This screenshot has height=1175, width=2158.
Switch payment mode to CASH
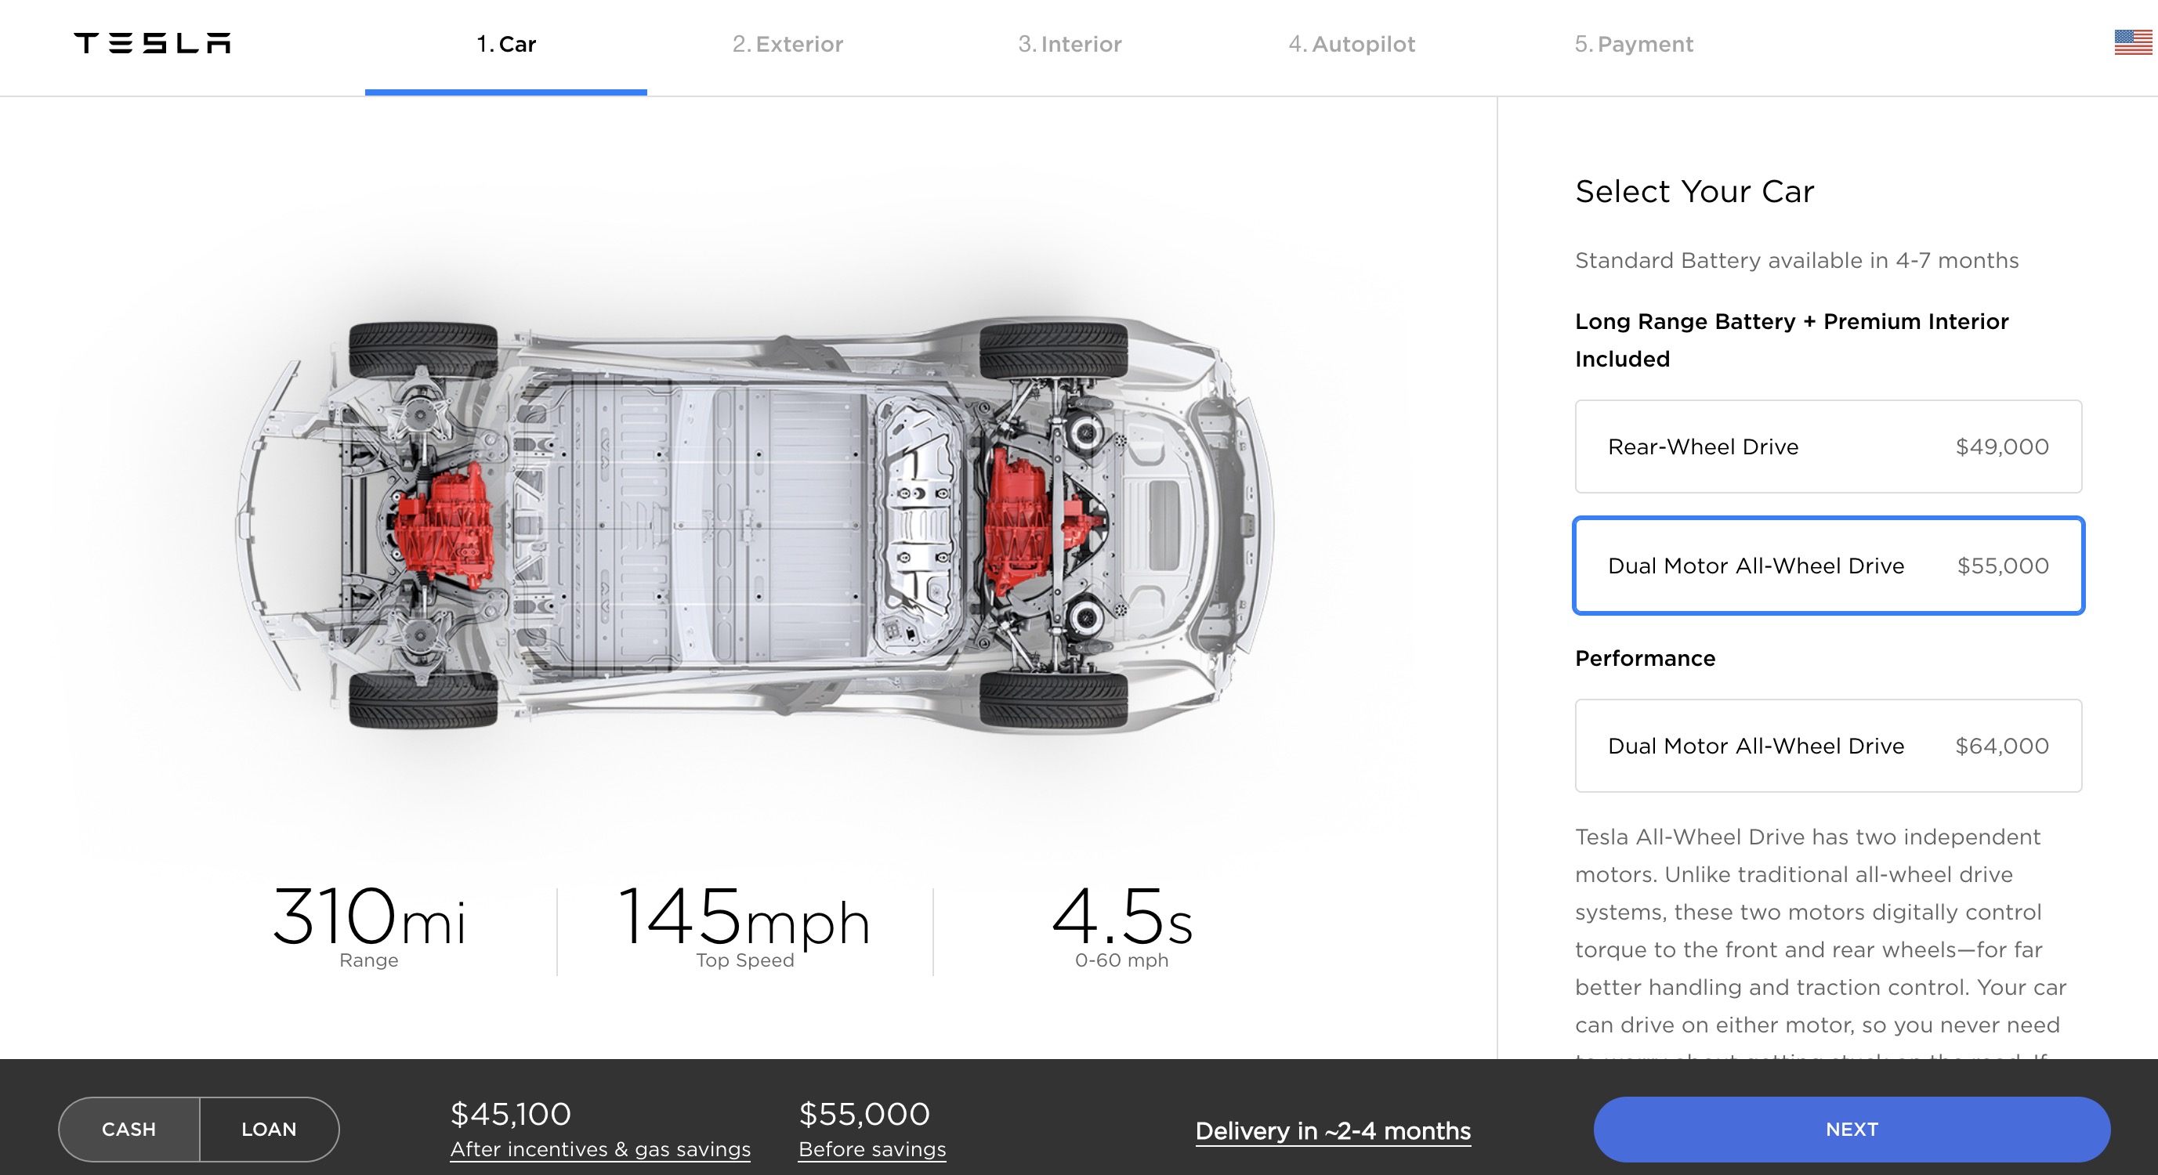point(129,1128)
